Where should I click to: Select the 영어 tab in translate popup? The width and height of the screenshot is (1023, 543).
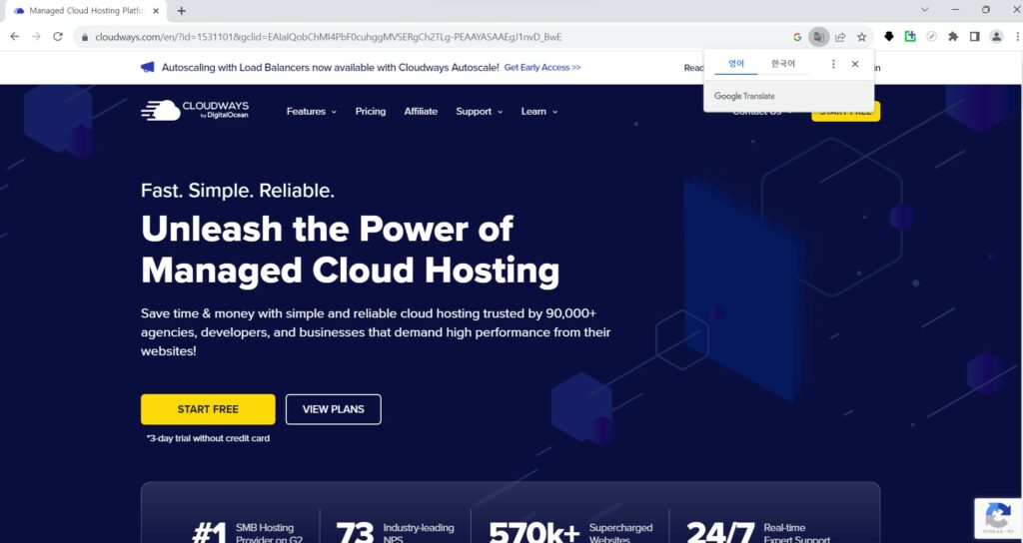pos(736,64)
